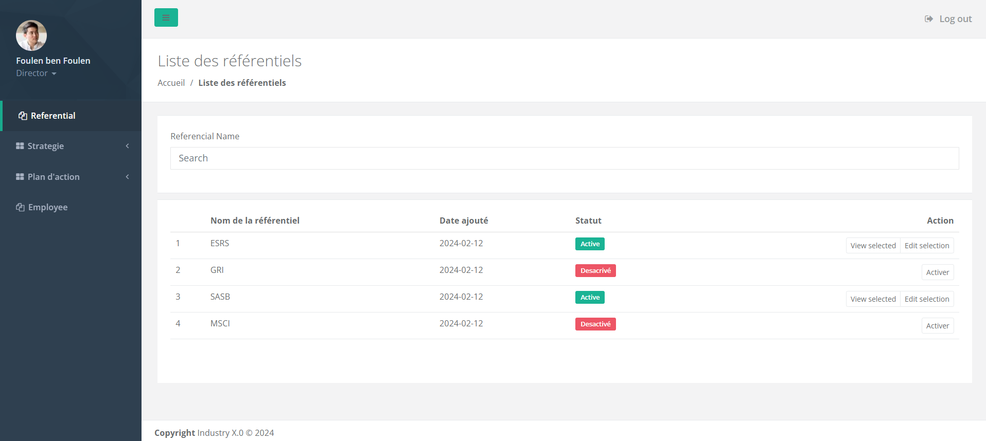Click the Referencial Name search field
Image resolution: width=986 pixels, height=441 pixels.
(x=564, y=158)
